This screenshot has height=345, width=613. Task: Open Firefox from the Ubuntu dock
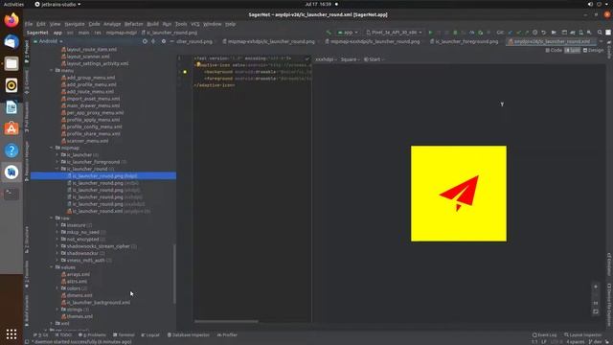(x=11, y=19)
